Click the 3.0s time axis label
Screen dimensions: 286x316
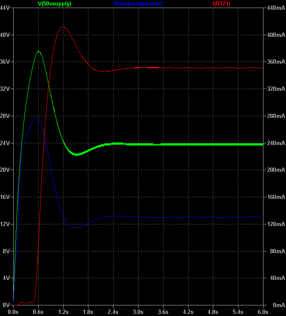tap(138, 312)
